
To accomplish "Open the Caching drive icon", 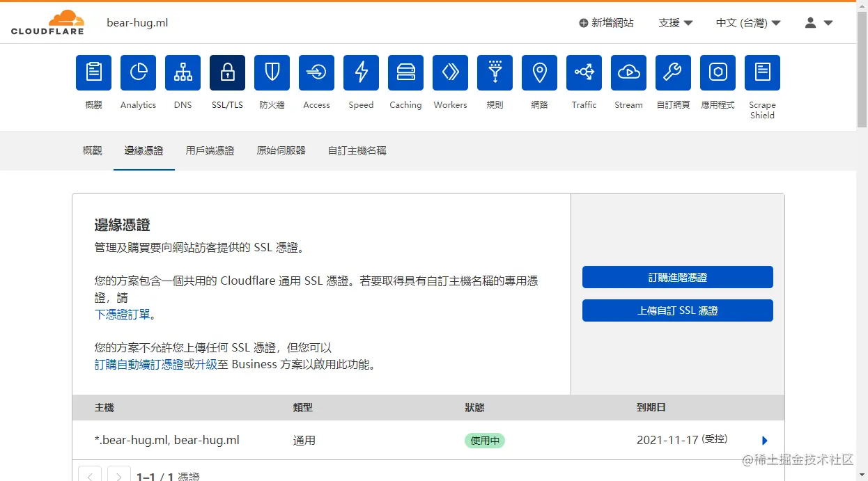I will click(405, 72).
